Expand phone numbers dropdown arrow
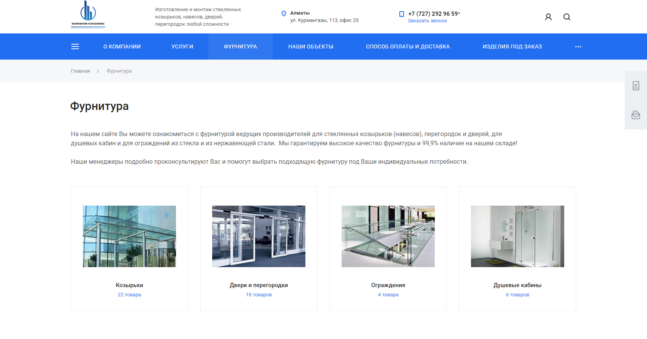The height and width of the screenshot is (339, 647). [x=459, y=13]
